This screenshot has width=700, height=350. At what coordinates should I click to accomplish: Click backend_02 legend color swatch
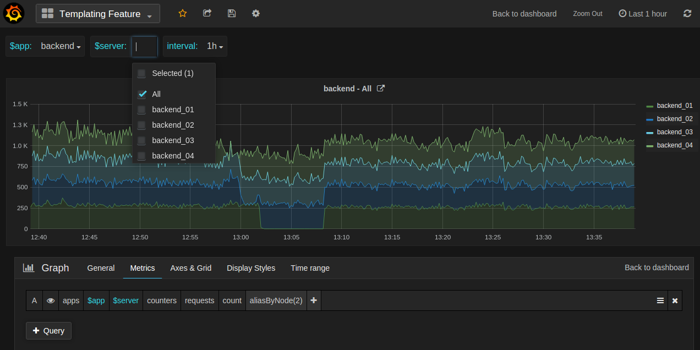pos(649,119)
